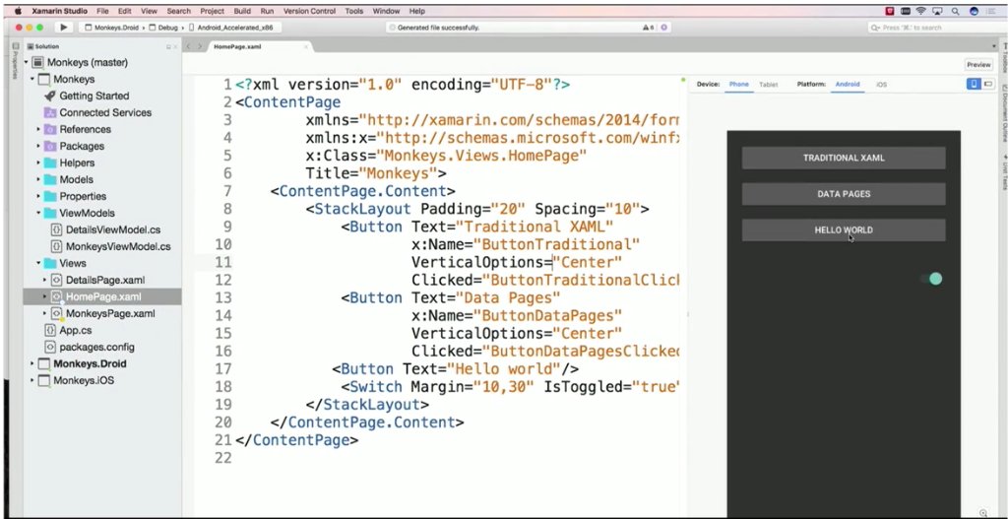1008x519 pixels.
Task: Click the red app icon in menu bar
Action: (890, 11)
